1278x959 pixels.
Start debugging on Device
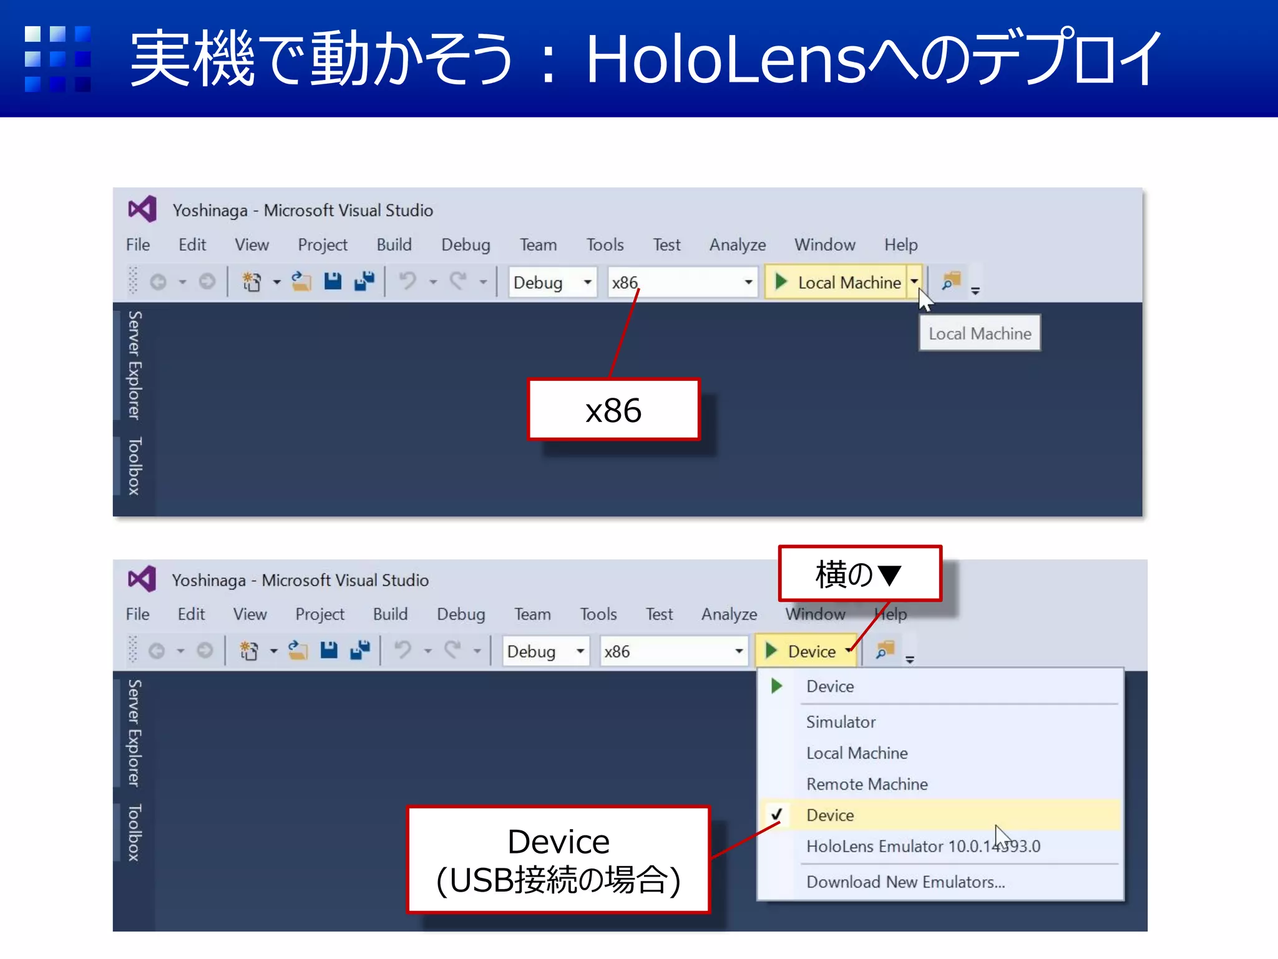point(799,651)
